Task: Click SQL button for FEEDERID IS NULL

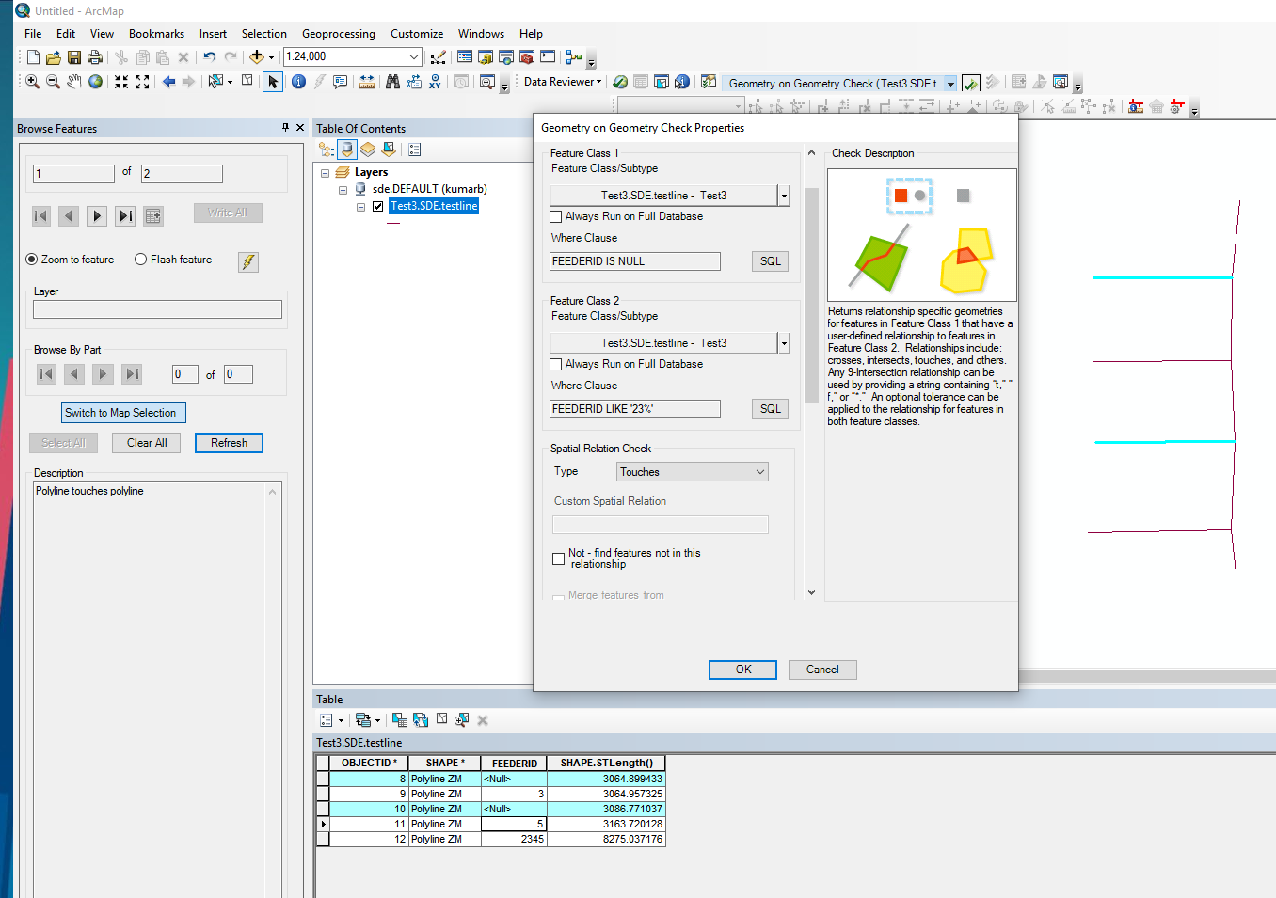Action: pyautogui.click(x=770, y=261)
